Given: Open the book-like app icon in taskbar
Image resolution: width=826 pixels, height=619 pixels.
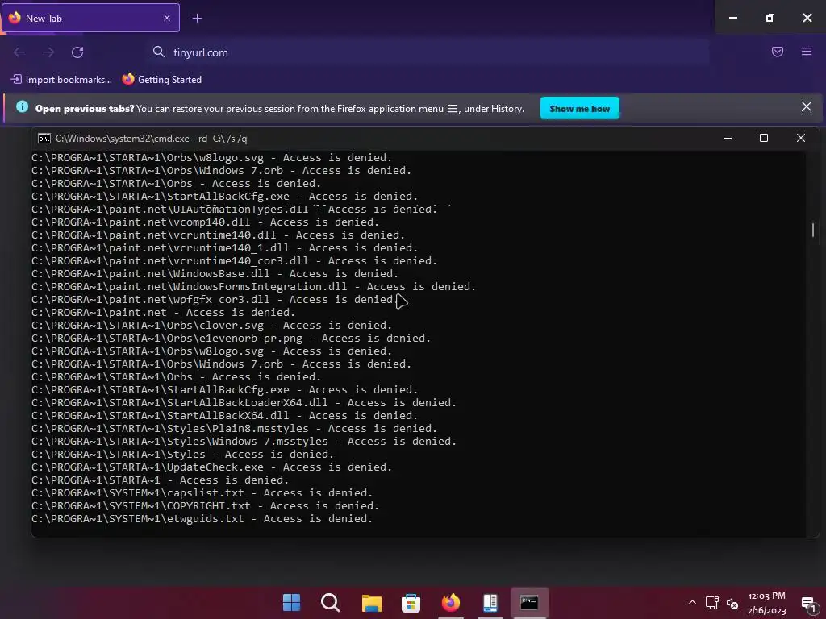Looking at the screenshot, I should click(490, 603).
